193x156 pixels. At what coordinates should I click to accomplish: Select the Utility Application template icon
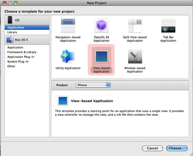pos(68,56)
